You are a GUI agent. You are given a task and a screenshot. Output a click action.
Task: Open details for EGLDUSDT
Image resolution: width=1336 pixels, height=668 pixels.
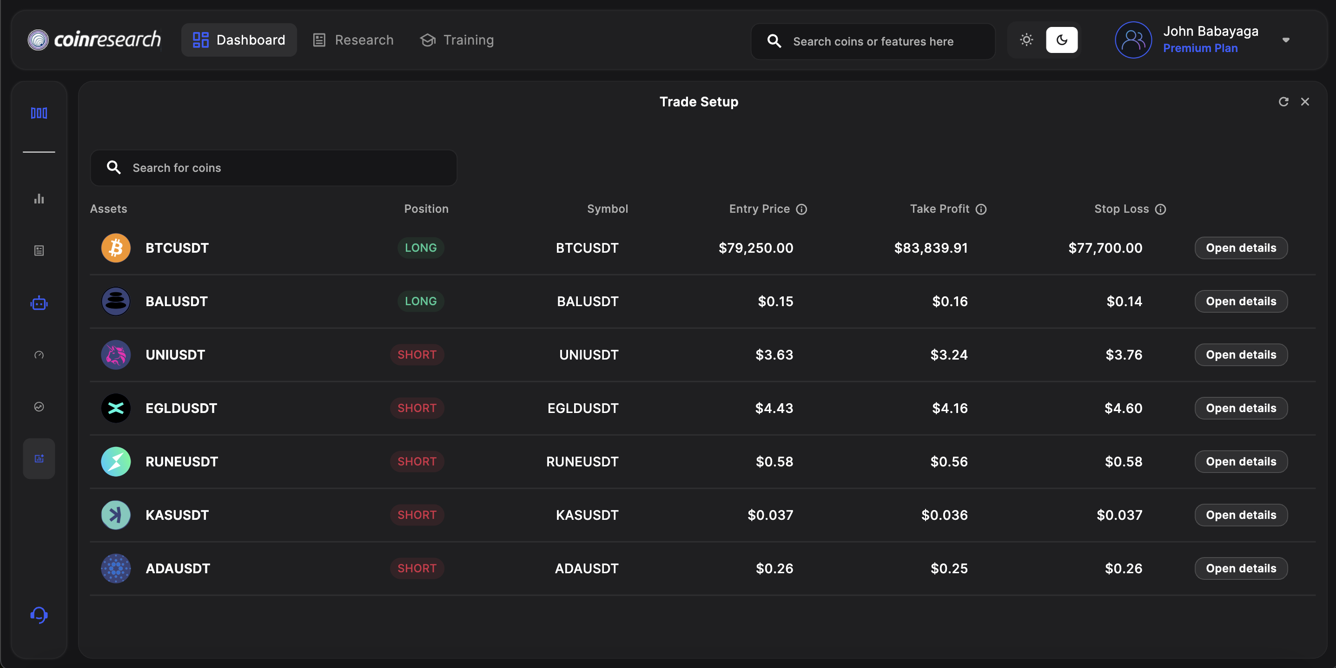(x=1241, y=408)
